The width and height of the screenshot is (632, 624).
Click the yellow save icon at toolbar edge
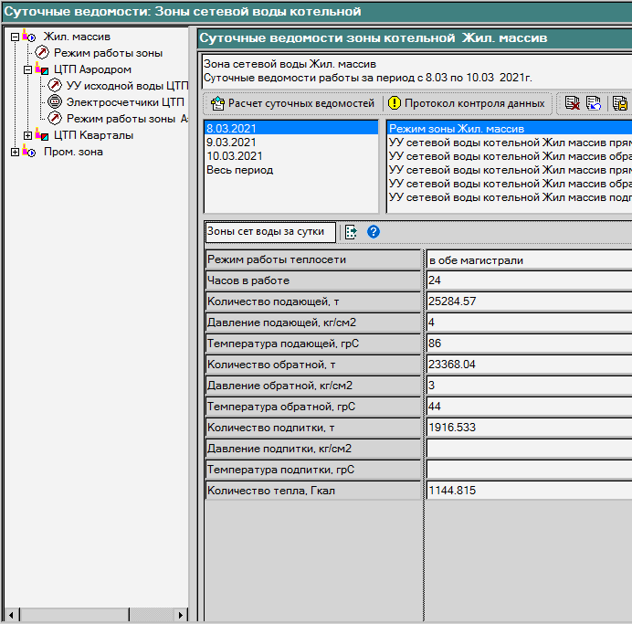(x=620, y=103)
